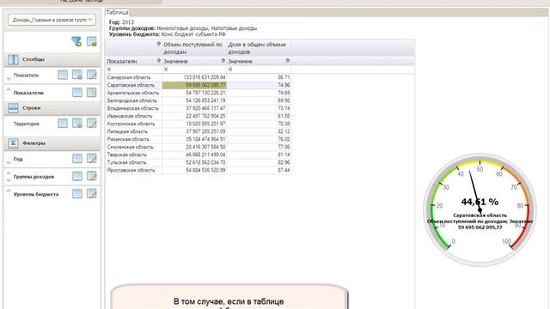Select the Тульская область row label
550x309 pixels.
(x=126, y=162)
